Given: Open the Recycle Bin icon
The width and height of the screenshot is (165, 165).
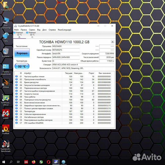Looking at the screenshot, I should coord(6,53).
